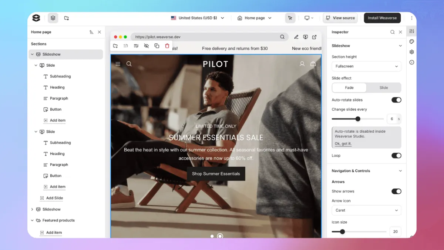The height and width of the screenshot is (250, 444).
Task: Open the Section height Fullscreen dropdown
Action: pos(366,66)
